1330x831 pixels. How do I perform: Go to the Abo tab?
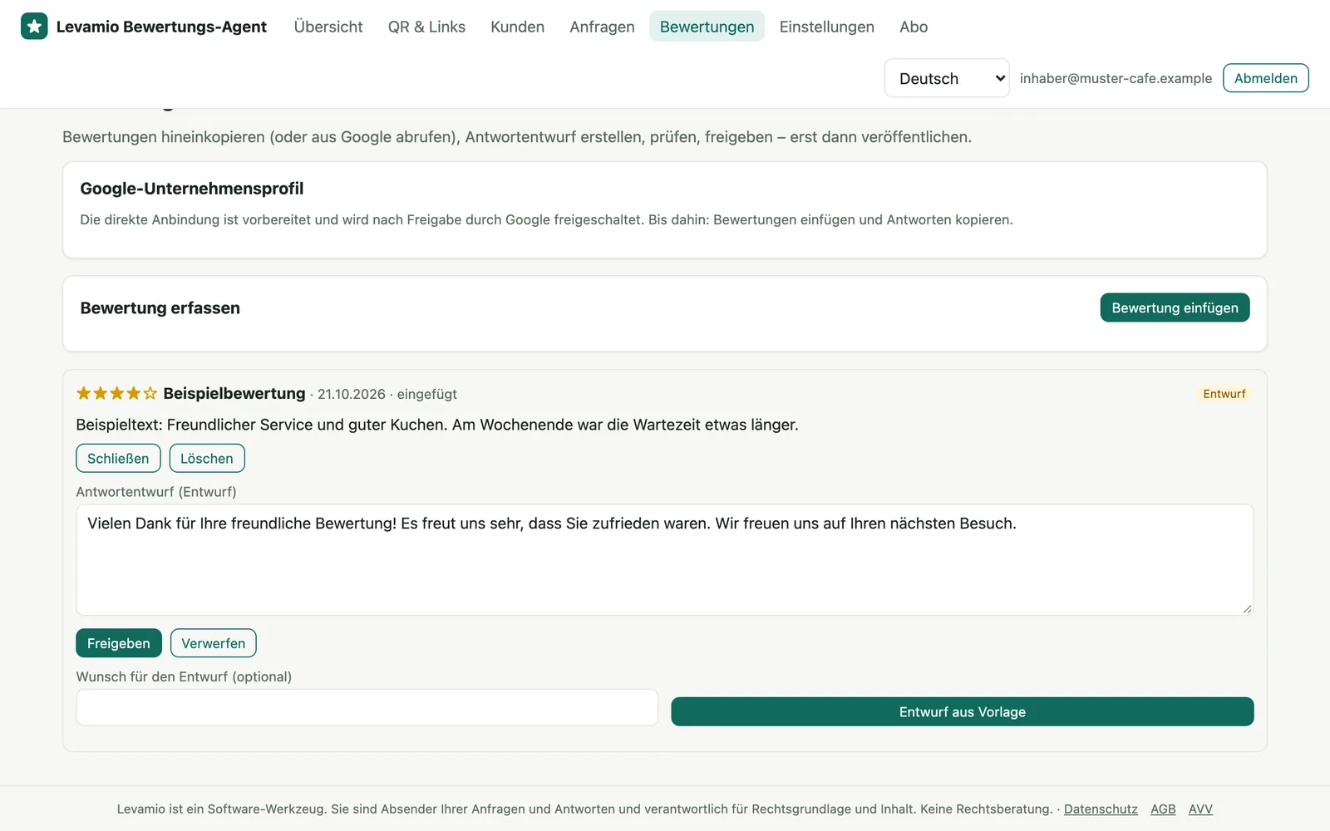click(x=914, y=27)
